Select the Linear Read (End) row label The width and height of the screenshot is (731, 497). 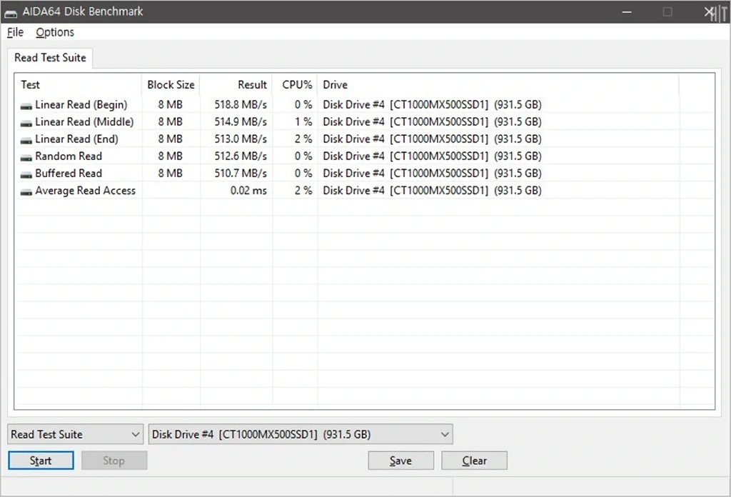[x=77, y=139]
